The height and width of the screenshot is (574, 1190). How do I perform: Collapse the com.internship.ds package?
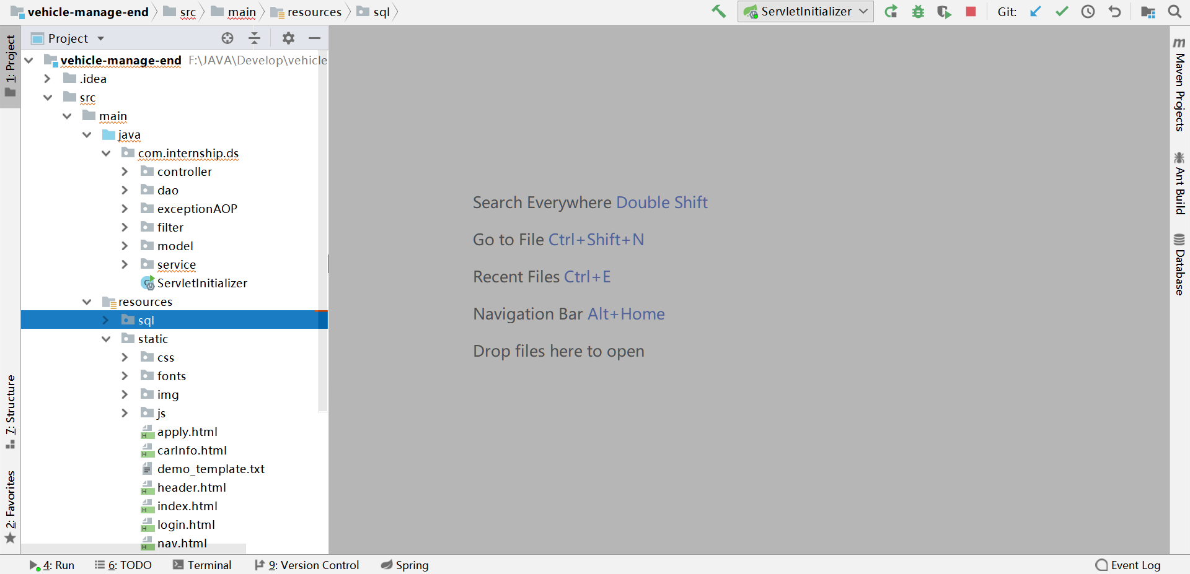click(106, 153)
